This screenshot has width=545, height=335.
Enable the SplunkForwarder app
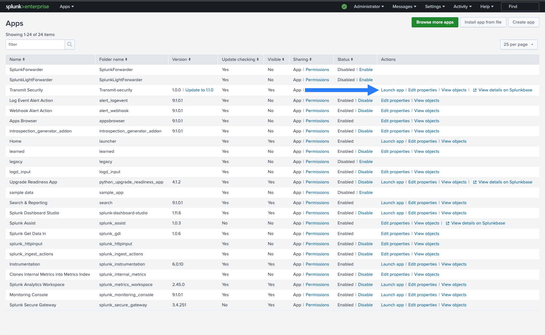366,70
